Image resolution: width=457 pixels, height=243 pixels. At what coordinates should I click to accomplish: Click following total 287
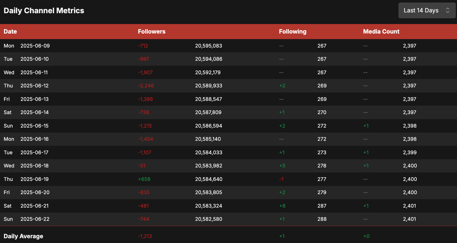[x=322, y=206]
